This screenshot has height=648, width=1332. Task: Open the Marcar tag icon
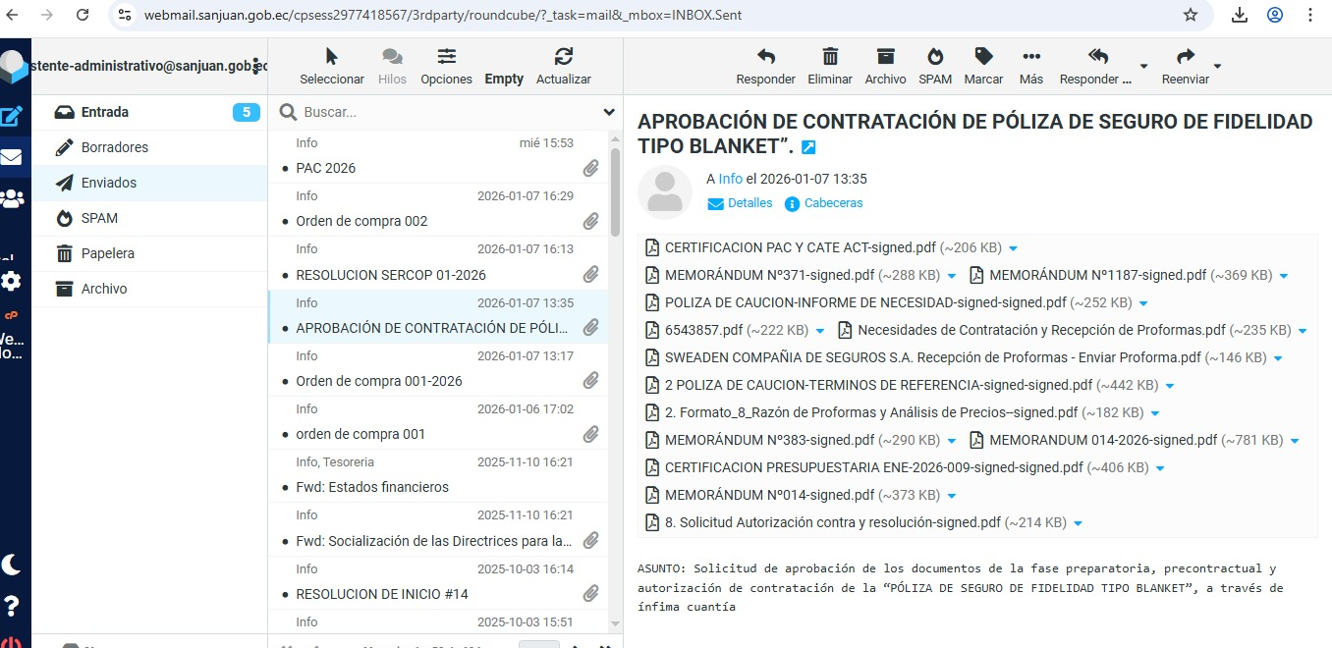pyautogui.click(x=983, y=57)
